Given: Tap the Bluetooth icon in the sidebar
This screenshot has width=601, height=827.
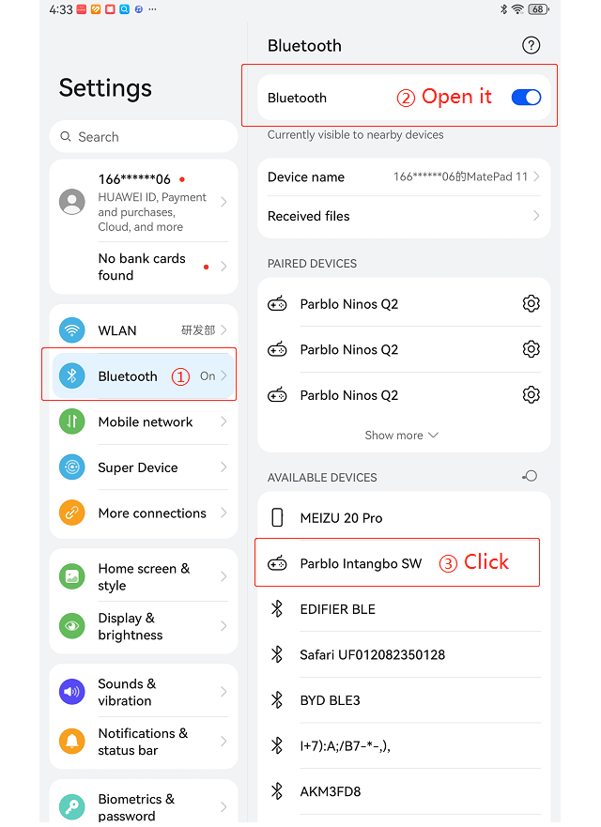Looking at the screenshot, I should pos(72,375).
